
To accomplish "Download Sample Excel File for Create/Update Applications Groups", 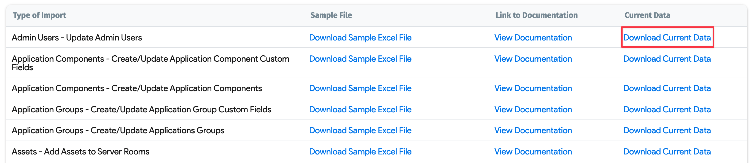I will click(361, 130).
